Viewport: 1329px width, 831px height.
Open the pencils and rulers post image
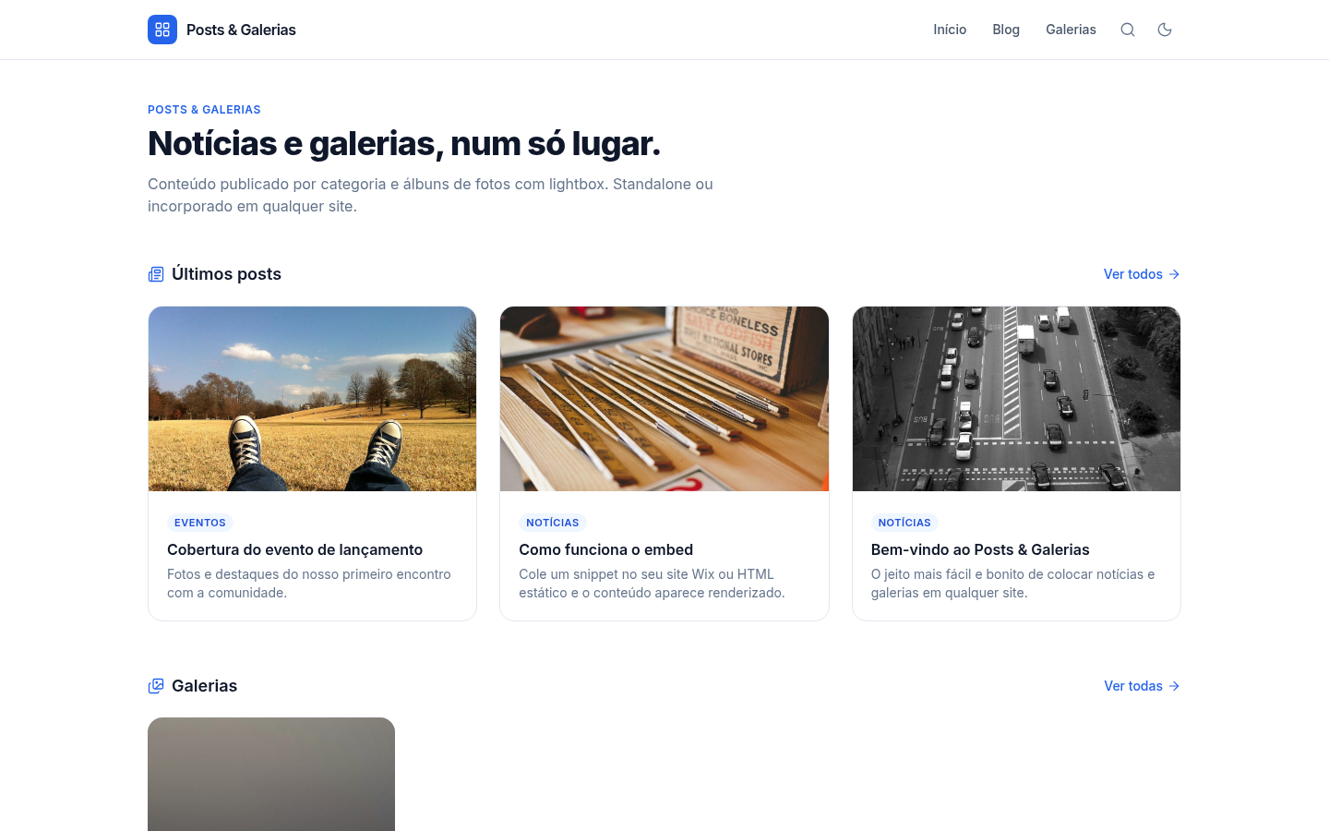click(x=664, y=399)
